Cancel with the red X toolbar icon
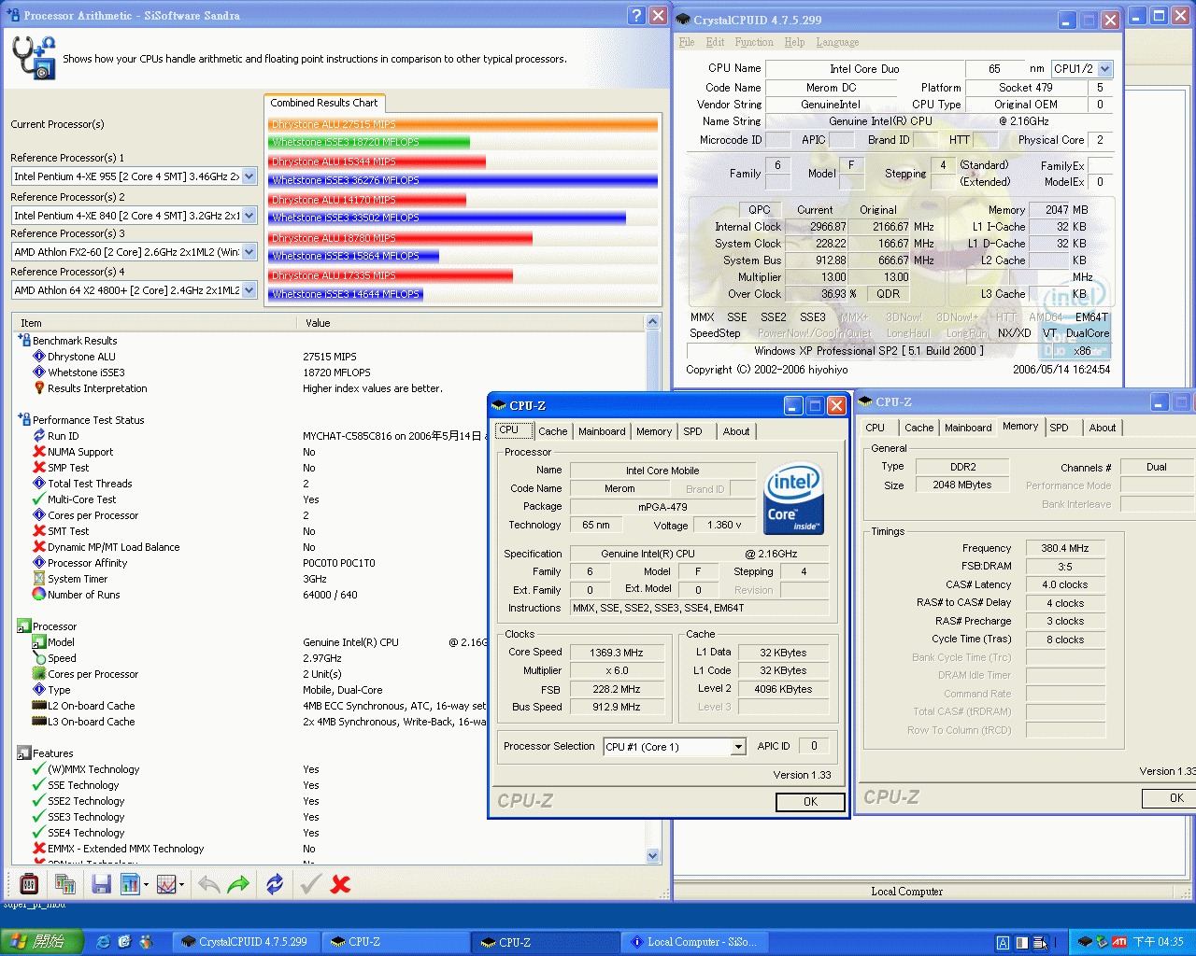Viewport: 1196px width, 956px height. pyautogui.click(x=340, y=883)
